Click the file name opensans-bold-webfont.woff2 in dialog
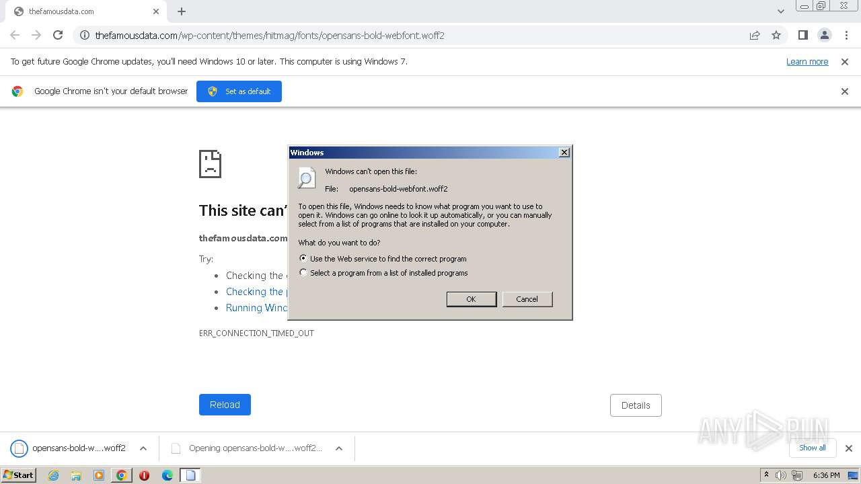The height and width of the screenshot is (484, 861). [x=398, y=189]
